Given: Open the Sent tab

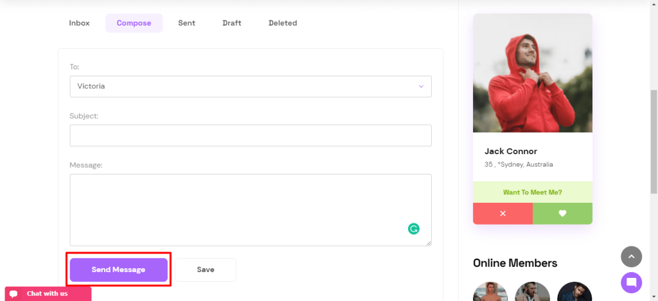Looking at the screenshot, I should [x=186, y=23].
